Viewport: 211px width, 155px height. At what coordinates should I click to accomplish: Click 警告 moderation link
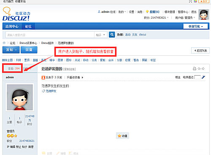click(x=136, y=60)
